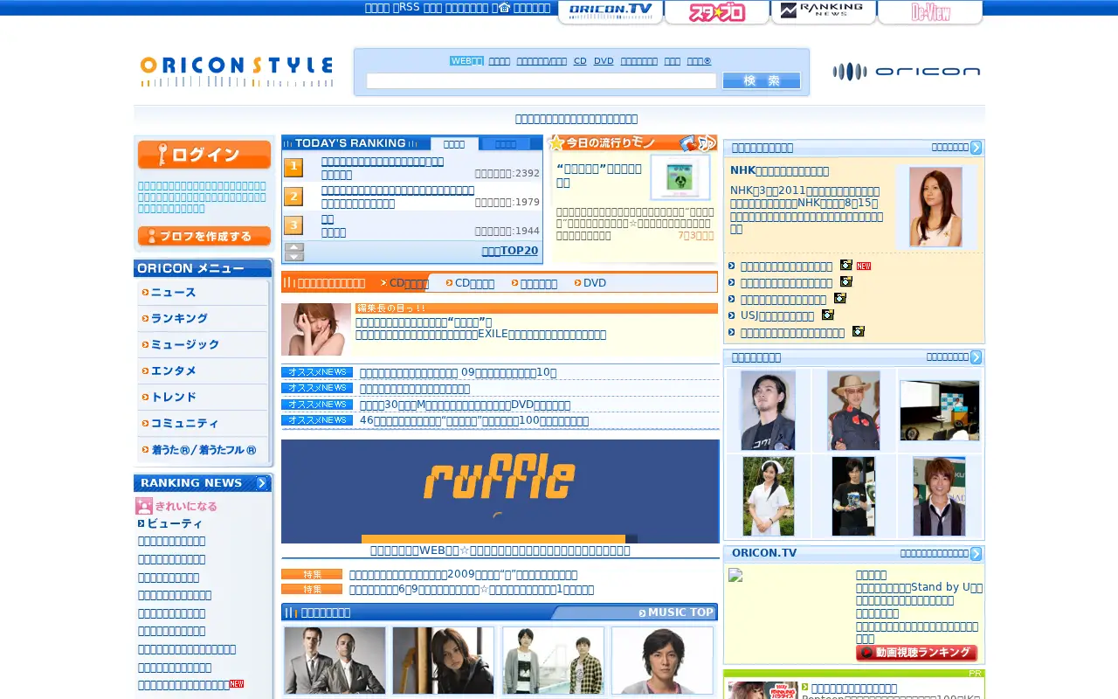Select the DVD search category above the search field

coord(604,61)
